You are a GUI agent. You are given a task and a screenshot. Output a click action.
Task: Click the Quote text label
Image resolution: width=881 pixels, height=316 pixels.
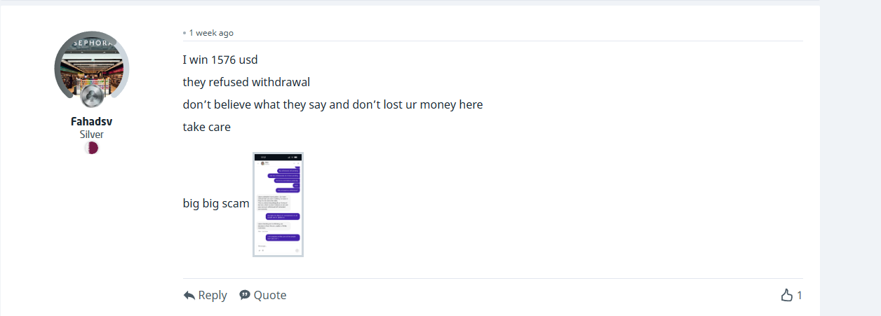270,295
